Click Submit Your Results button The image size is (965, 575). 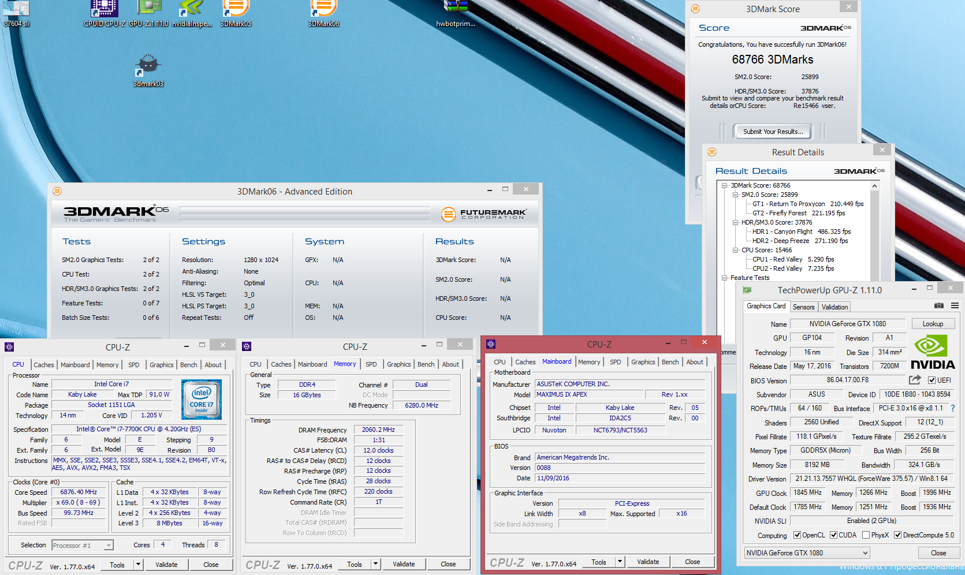(773, 132)
